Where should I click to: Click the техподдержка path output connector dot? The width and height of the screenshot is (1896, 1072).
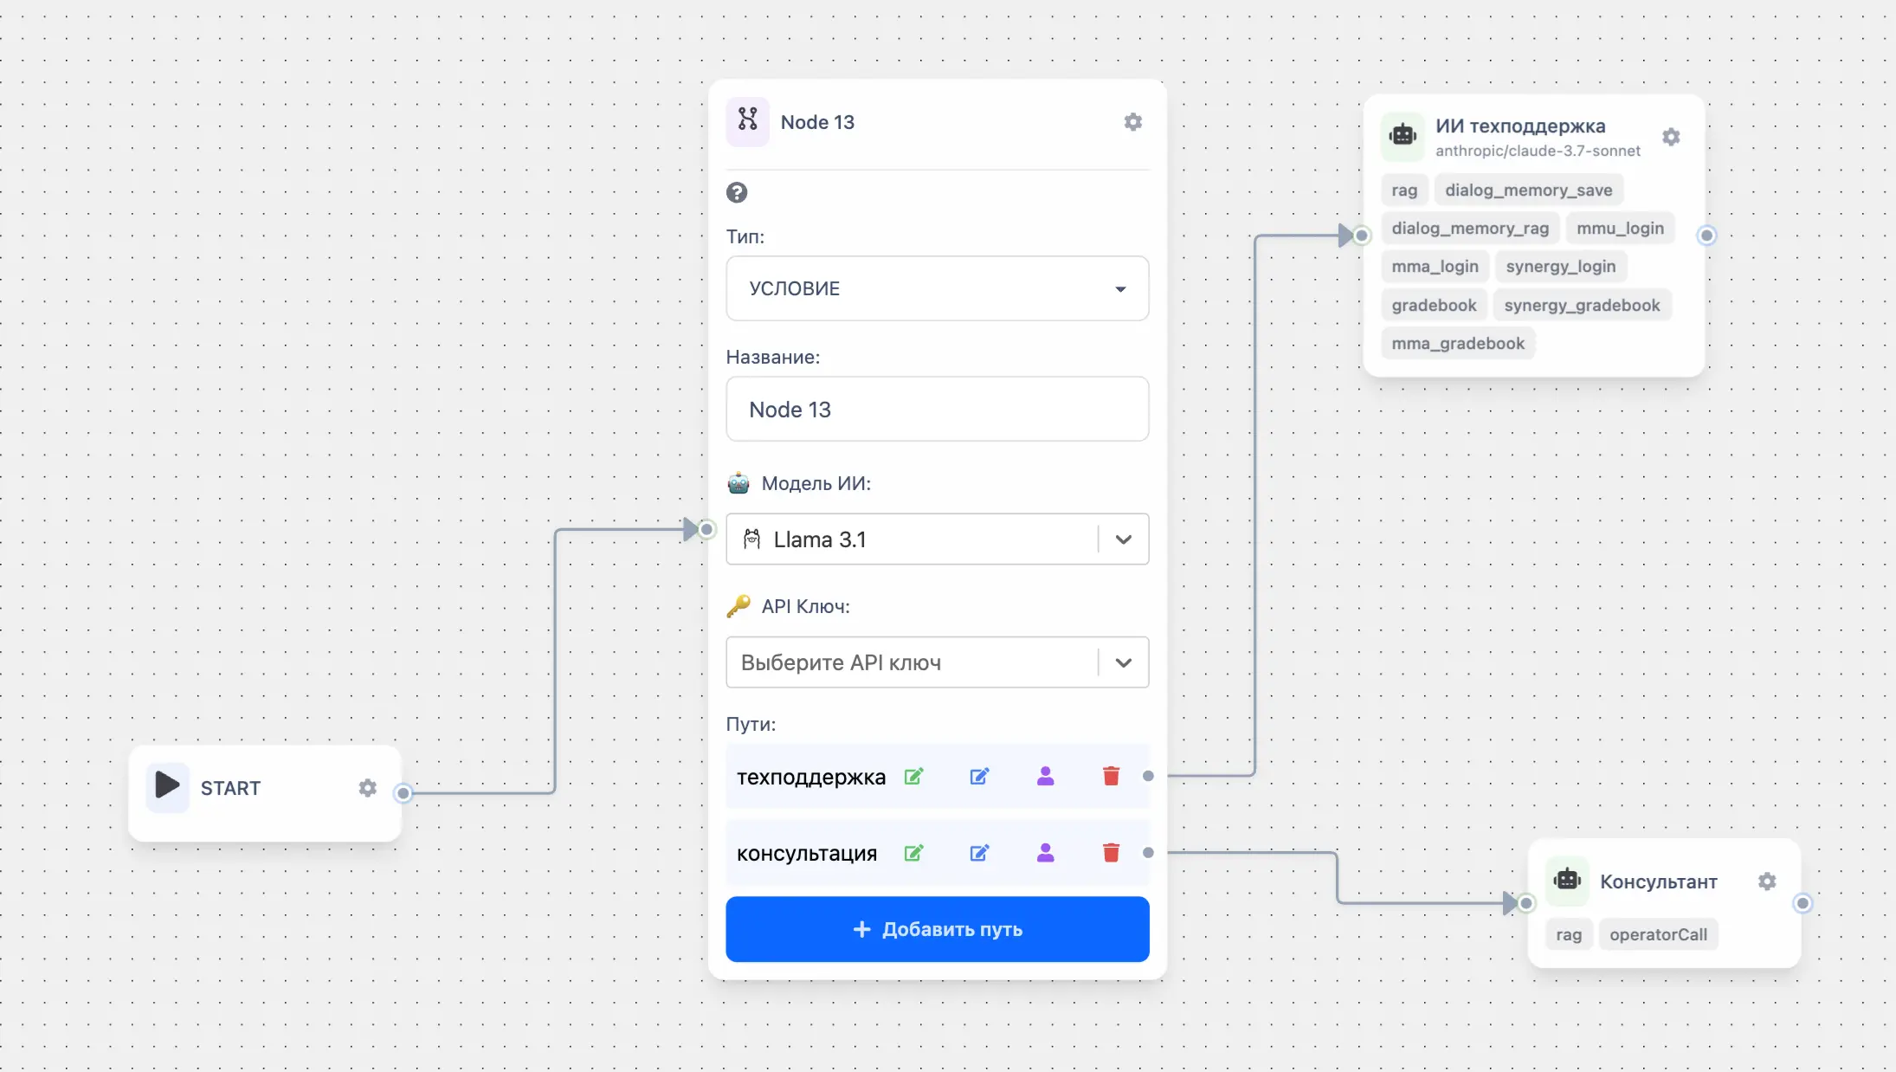point(1148,776)
